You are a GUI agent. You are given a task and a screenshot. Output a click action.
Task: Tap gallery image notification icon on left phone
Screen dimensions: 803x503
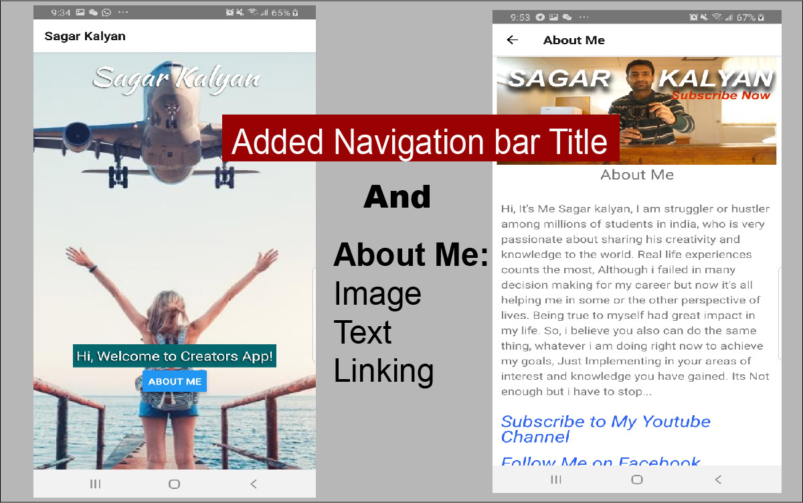80,13
